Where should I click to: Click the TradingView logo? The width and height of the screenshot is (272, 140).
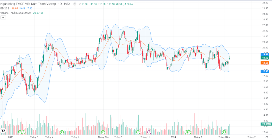pos(3,131)
